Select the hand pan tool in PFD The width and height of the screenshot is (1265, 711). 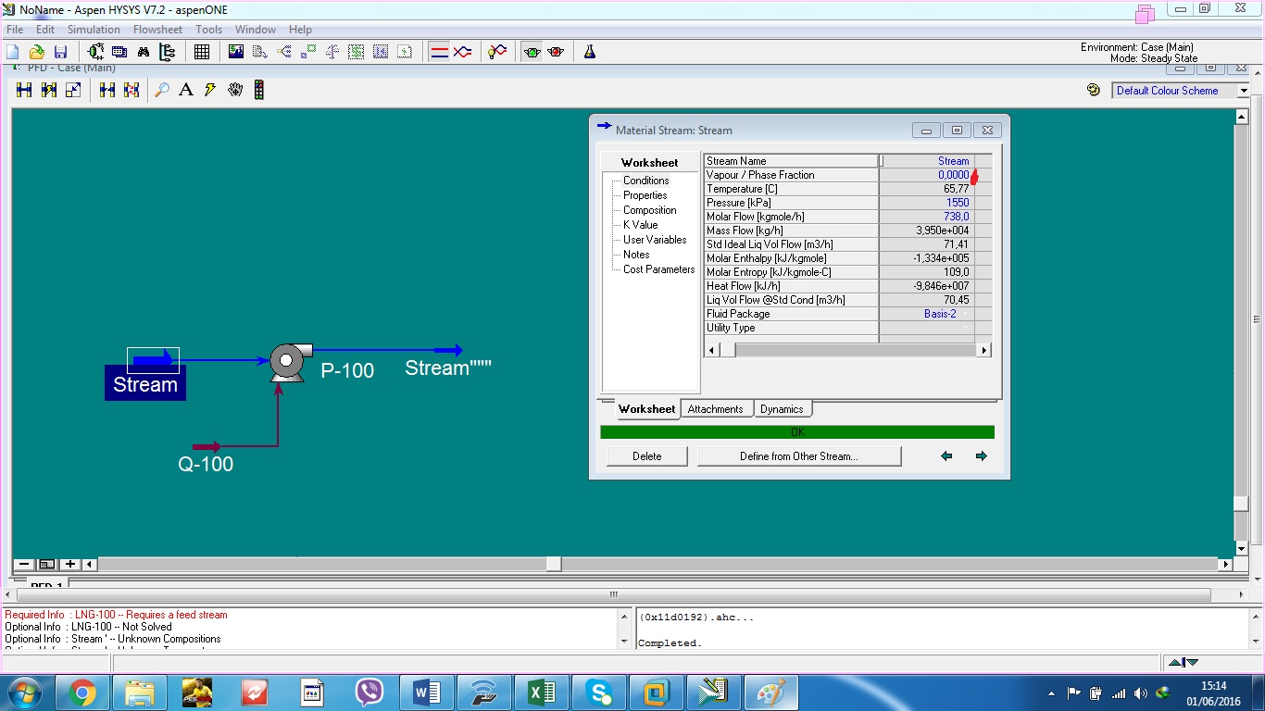click(235, 90)
